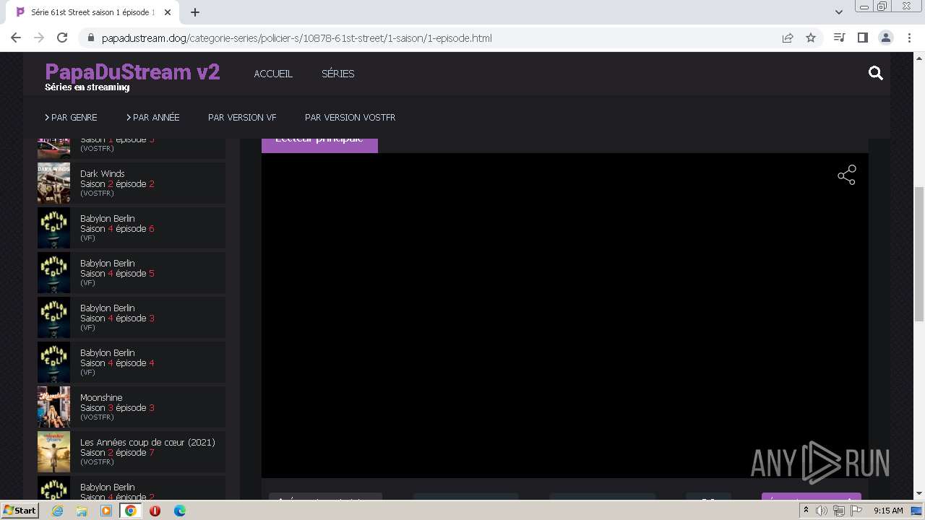Click the network tray icon
Viewport: 925px width, 520px height.
839,511
